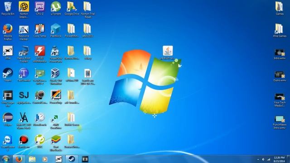Viewport: 290px width, 163px height.
Task: Expand the hidden tray icons arrow
Action: coord(258,159)
